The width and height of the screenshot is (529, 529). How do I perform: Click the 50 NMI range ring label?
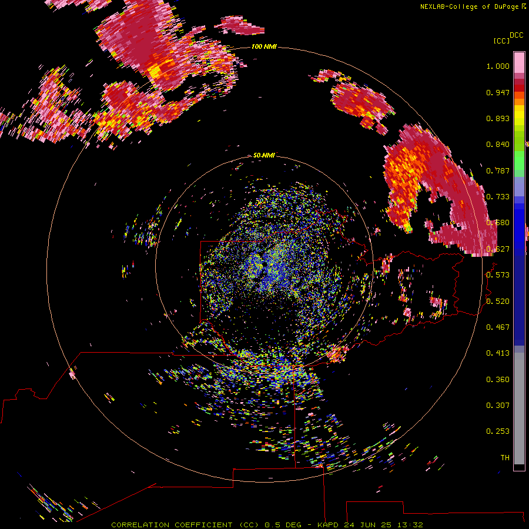point(264,155)
